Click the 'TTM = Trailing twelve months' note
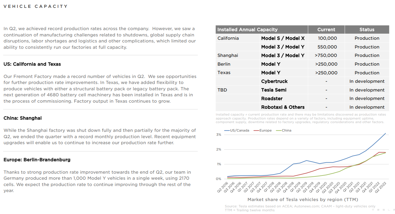Image resolution: width=395 pixels, height=214 pixels. (250, 210)
